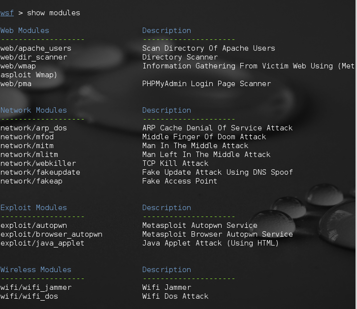This screenshot has width=357, height=309.
Task: Select the wifi/wifi_dos module name
Action: coord(29,296)
